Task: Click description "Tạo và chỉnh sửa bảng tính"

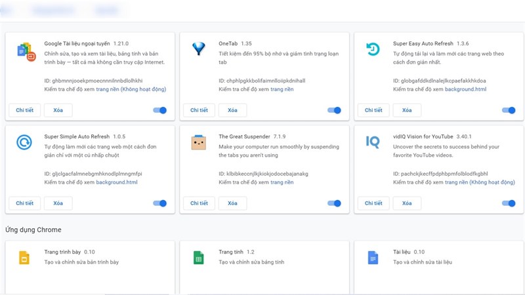Action: (251, 262)
